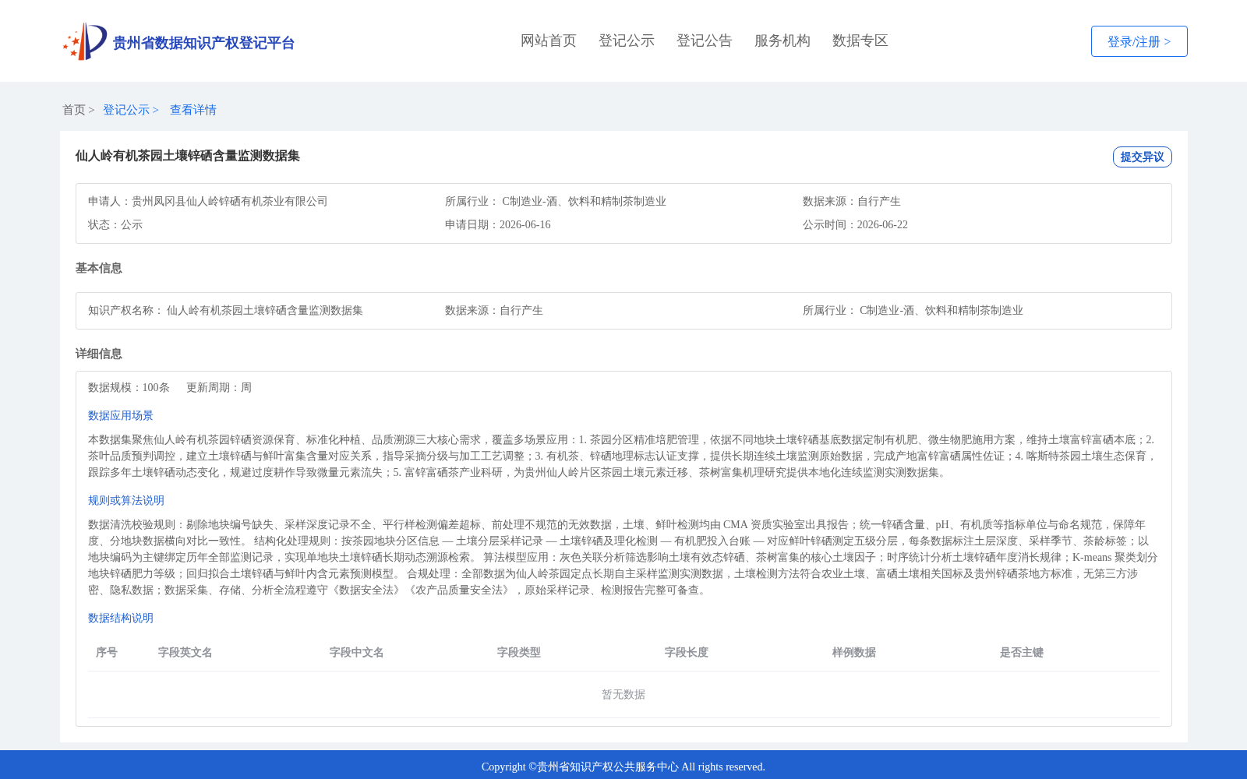Click the 提交异议 button
This screenshot has width=1247, height=779.
click(x=1142, y=157)
